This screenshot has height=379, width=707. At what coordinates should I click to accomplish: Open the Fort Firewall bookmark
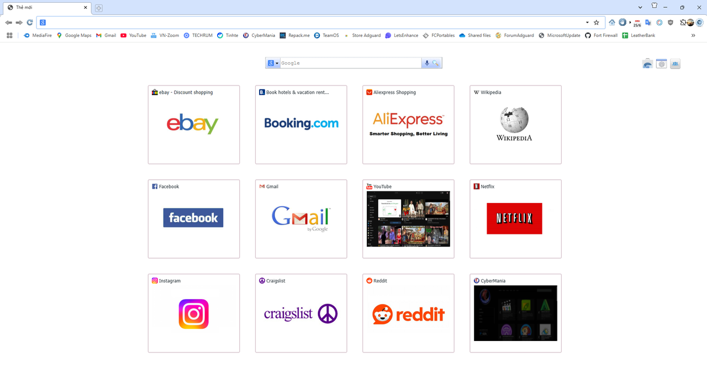(601, 35)
